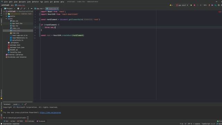222x125 pixels.
Task: Open the Tools menu
Action: point(46,2)
